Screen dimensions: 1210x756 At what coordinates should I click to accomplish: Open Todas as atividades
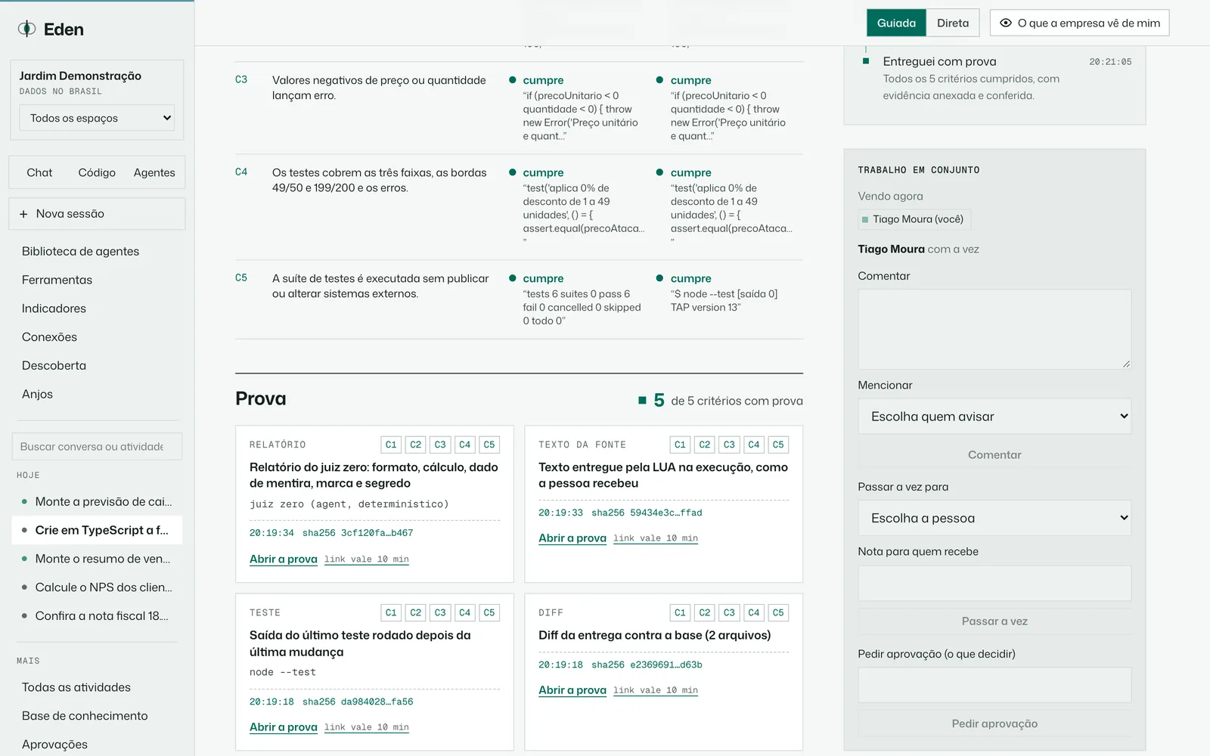click(x=76, y=687)
